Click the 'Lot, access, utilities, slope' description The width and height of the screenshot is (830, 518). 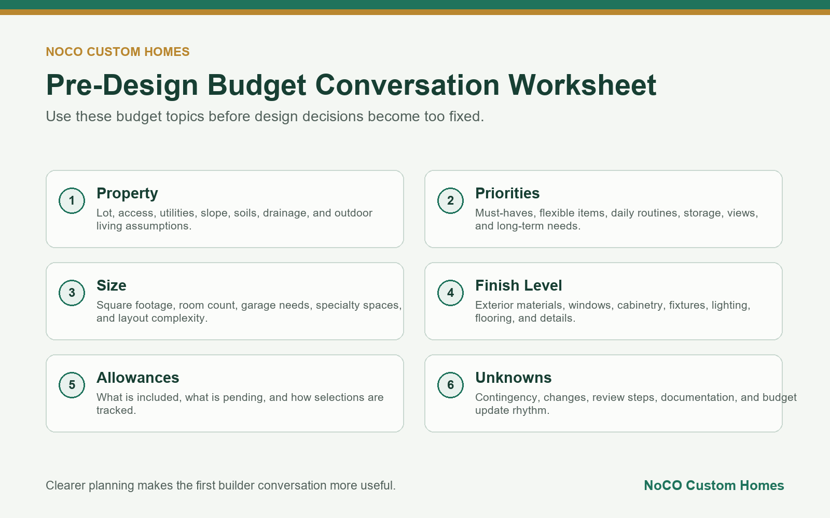point(234,220)
